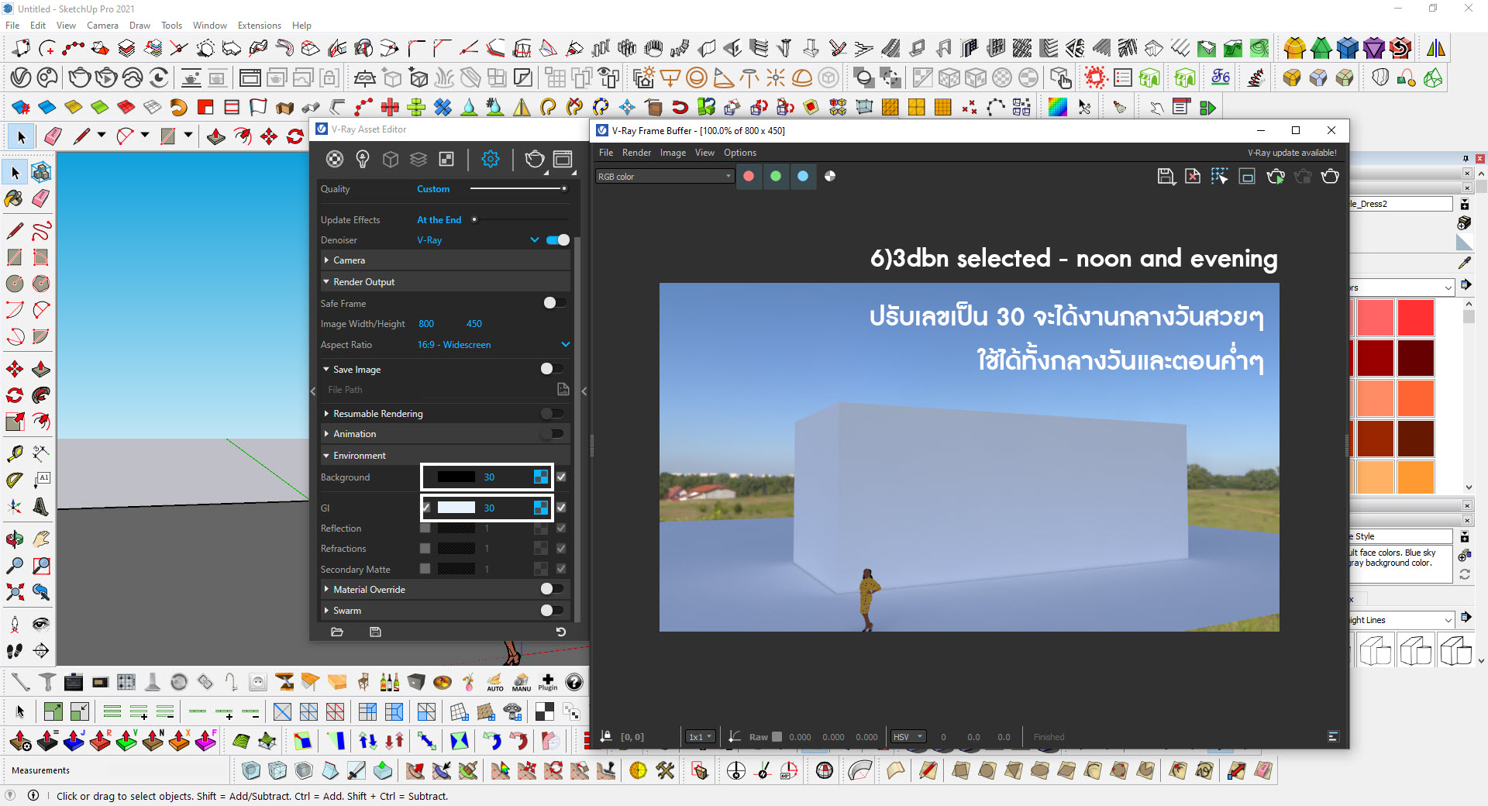Open SketchUp Window menu
1488x806 pixels.
point(210,26)
